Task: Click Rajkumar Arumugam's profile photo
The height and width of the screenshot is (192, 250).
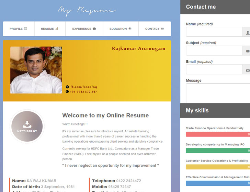Action: pyautogui.click(x=36, y=70)
